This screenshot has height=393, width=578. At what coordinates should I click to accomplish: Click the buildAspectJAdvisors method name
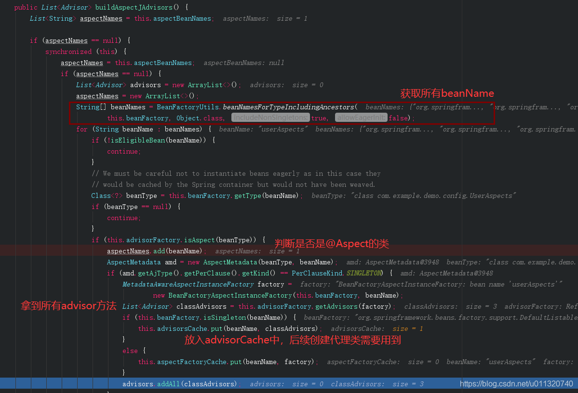pos(134,7)
